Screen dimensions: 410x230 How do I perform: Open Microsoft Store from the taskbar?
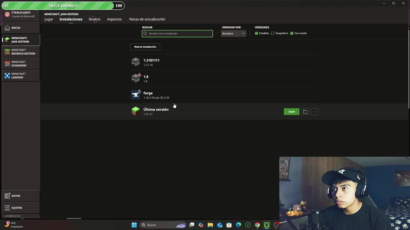(229, 225)
